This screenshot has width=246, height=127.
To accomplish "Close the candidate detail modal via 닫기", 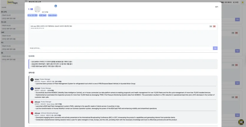I will (x=217, y=7).
